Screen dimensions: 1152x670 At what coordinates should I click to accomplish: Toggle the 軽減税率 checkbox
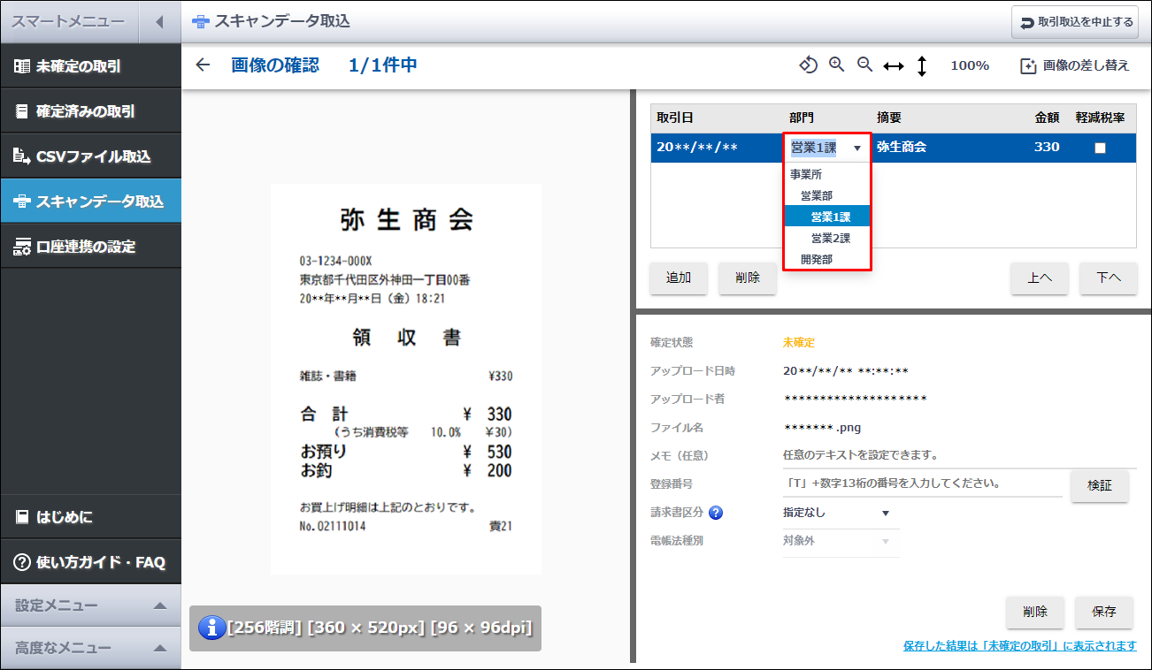pos(1100,148)
